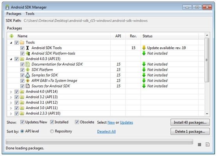Image resolution: width=217 pixels, height=156 pixels.
Task: Click the wrench icon for Android SDK Tools
Action: [27, 48]
